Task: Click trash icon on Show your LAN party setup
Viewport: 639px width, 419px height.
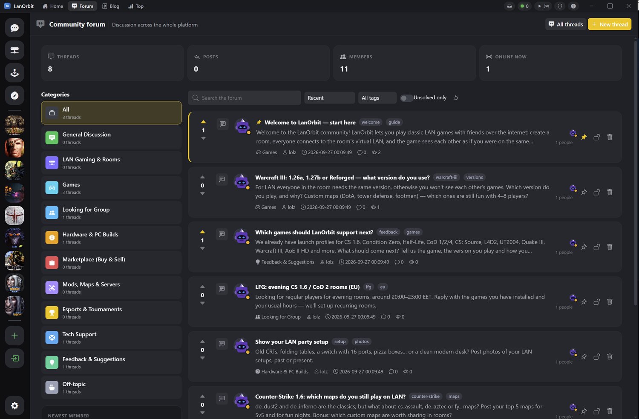Action: (610, 356)
